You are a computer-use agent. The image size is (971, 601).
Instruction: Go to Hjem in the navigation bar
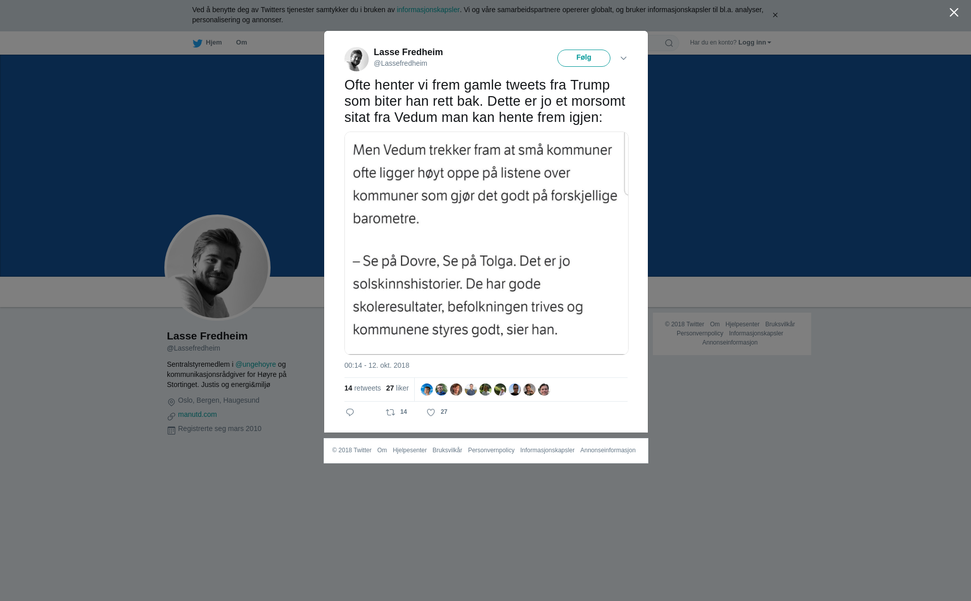tap(213, 42)
